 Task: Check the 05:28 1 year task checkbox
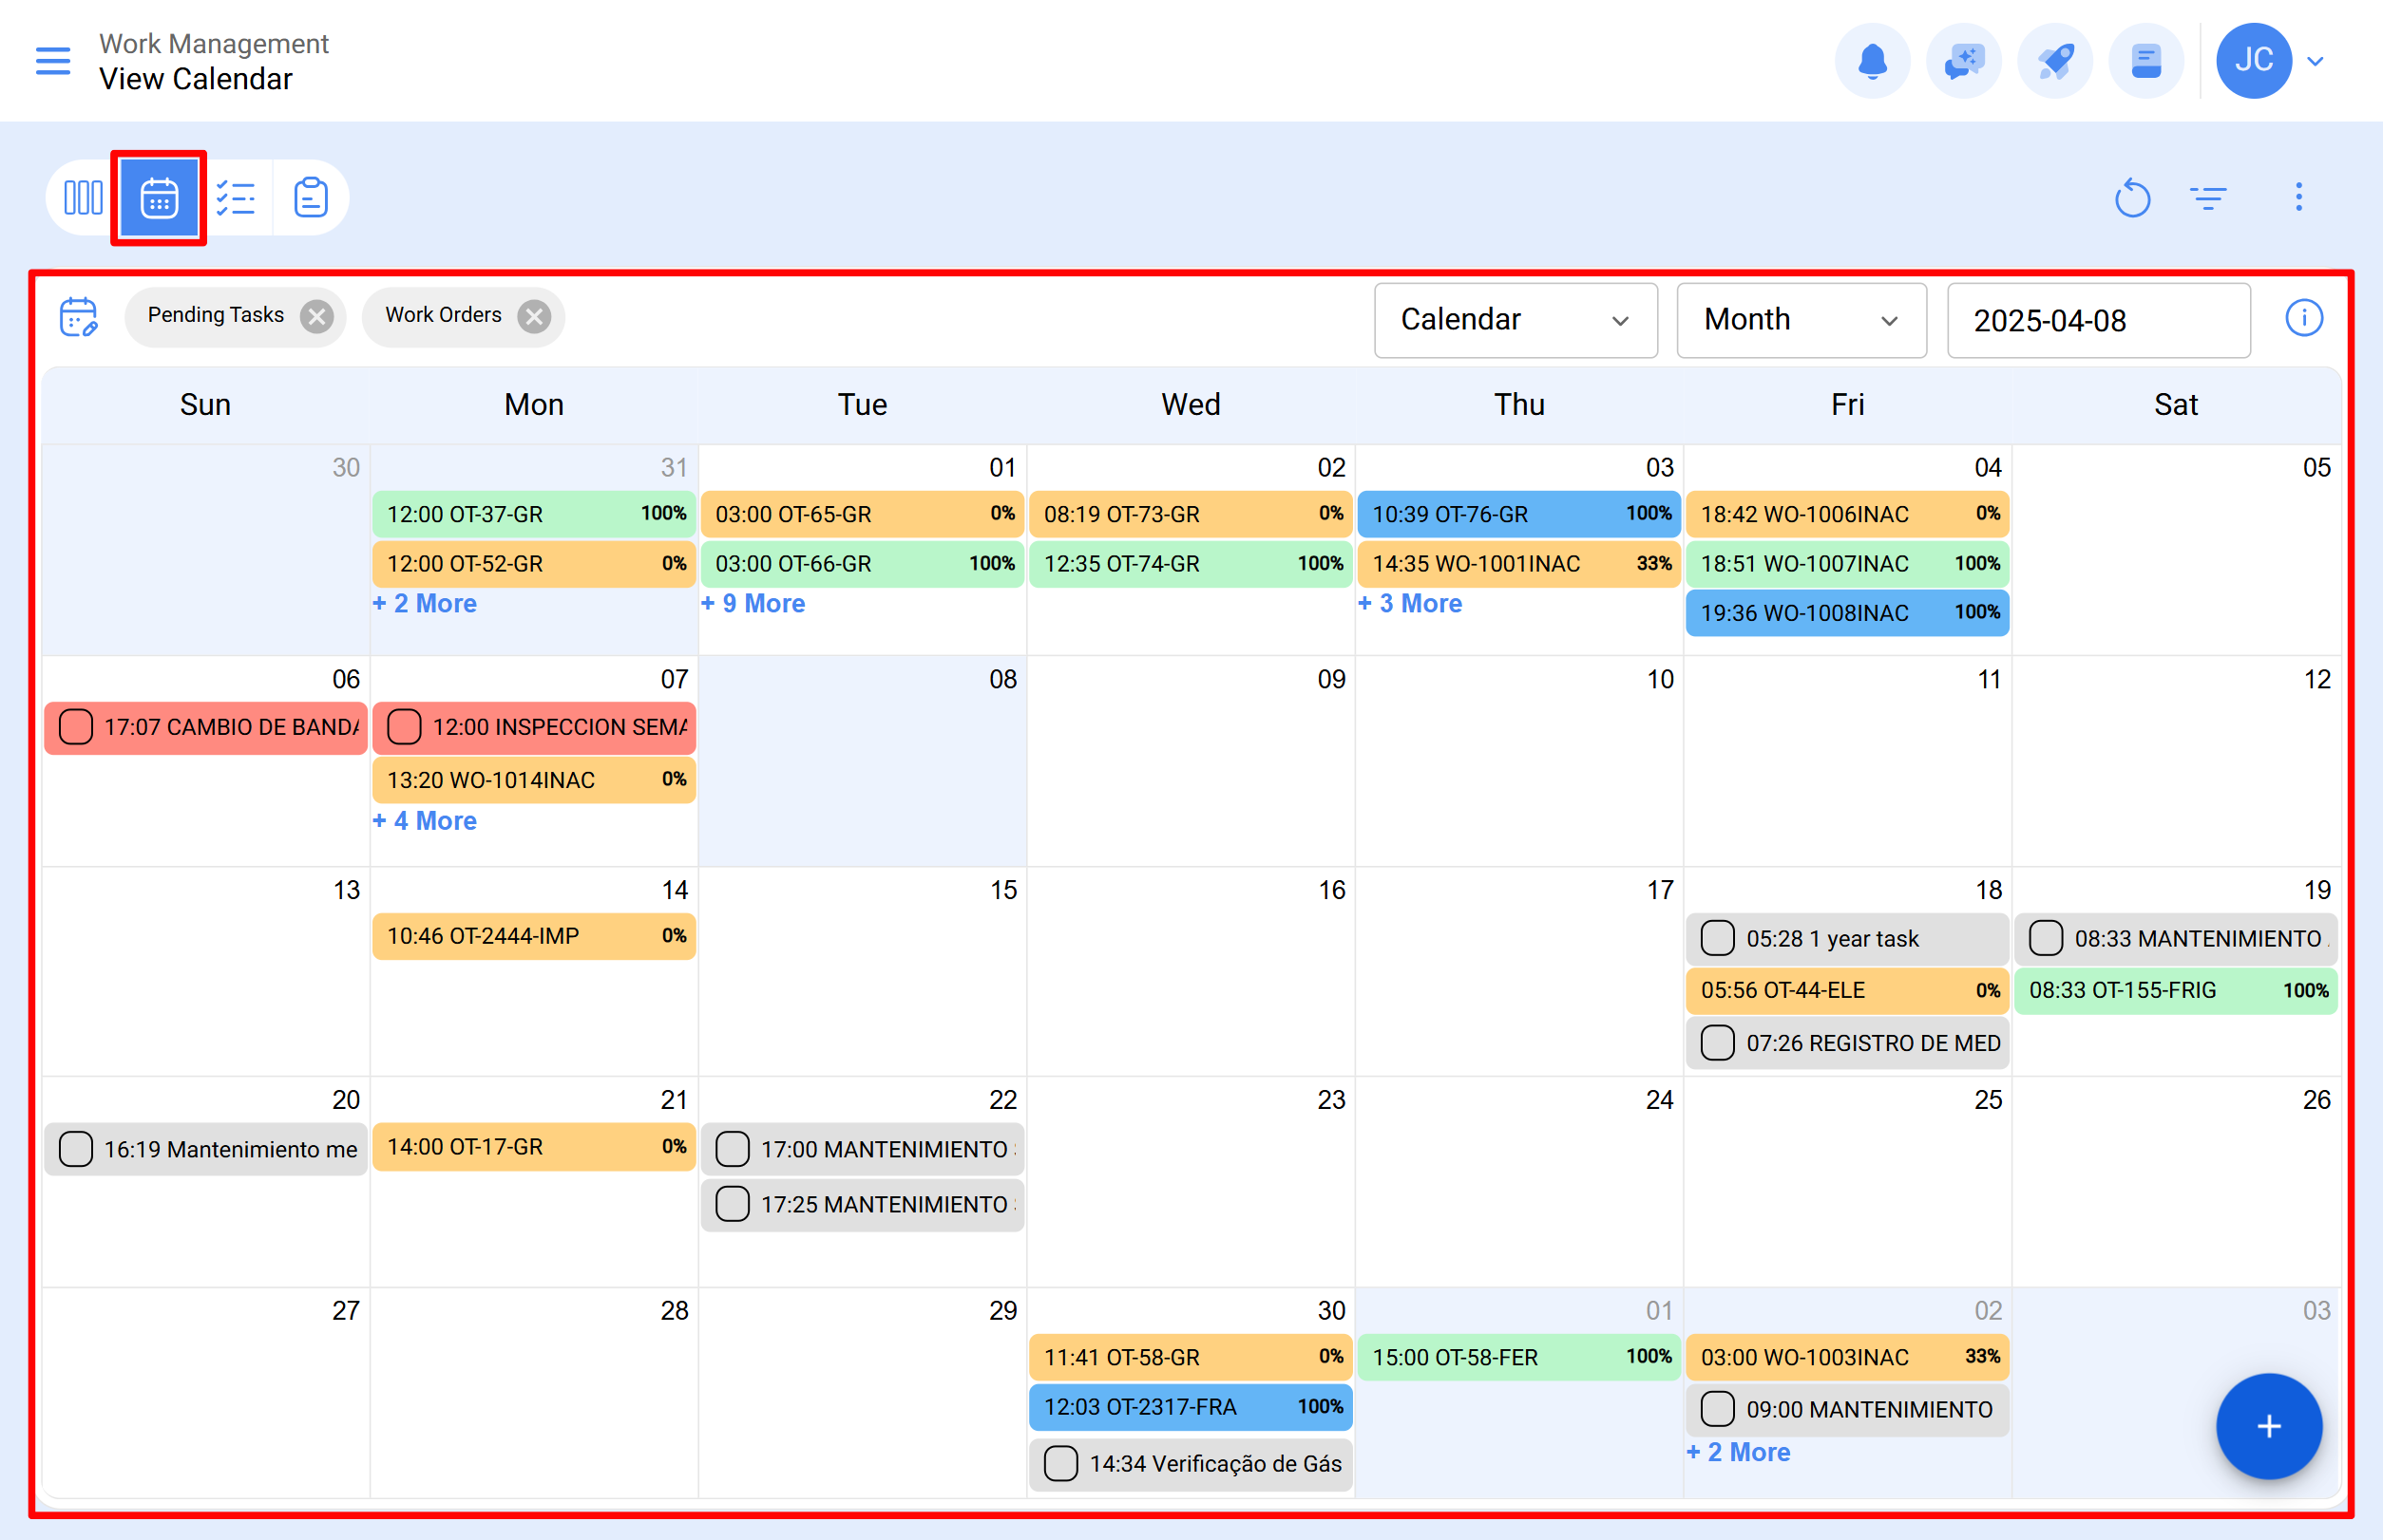[1718, 938]
